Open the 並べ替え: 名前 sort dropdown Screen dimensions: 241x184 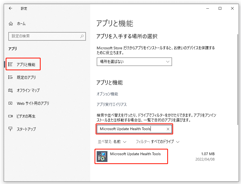tap(112, 142)
